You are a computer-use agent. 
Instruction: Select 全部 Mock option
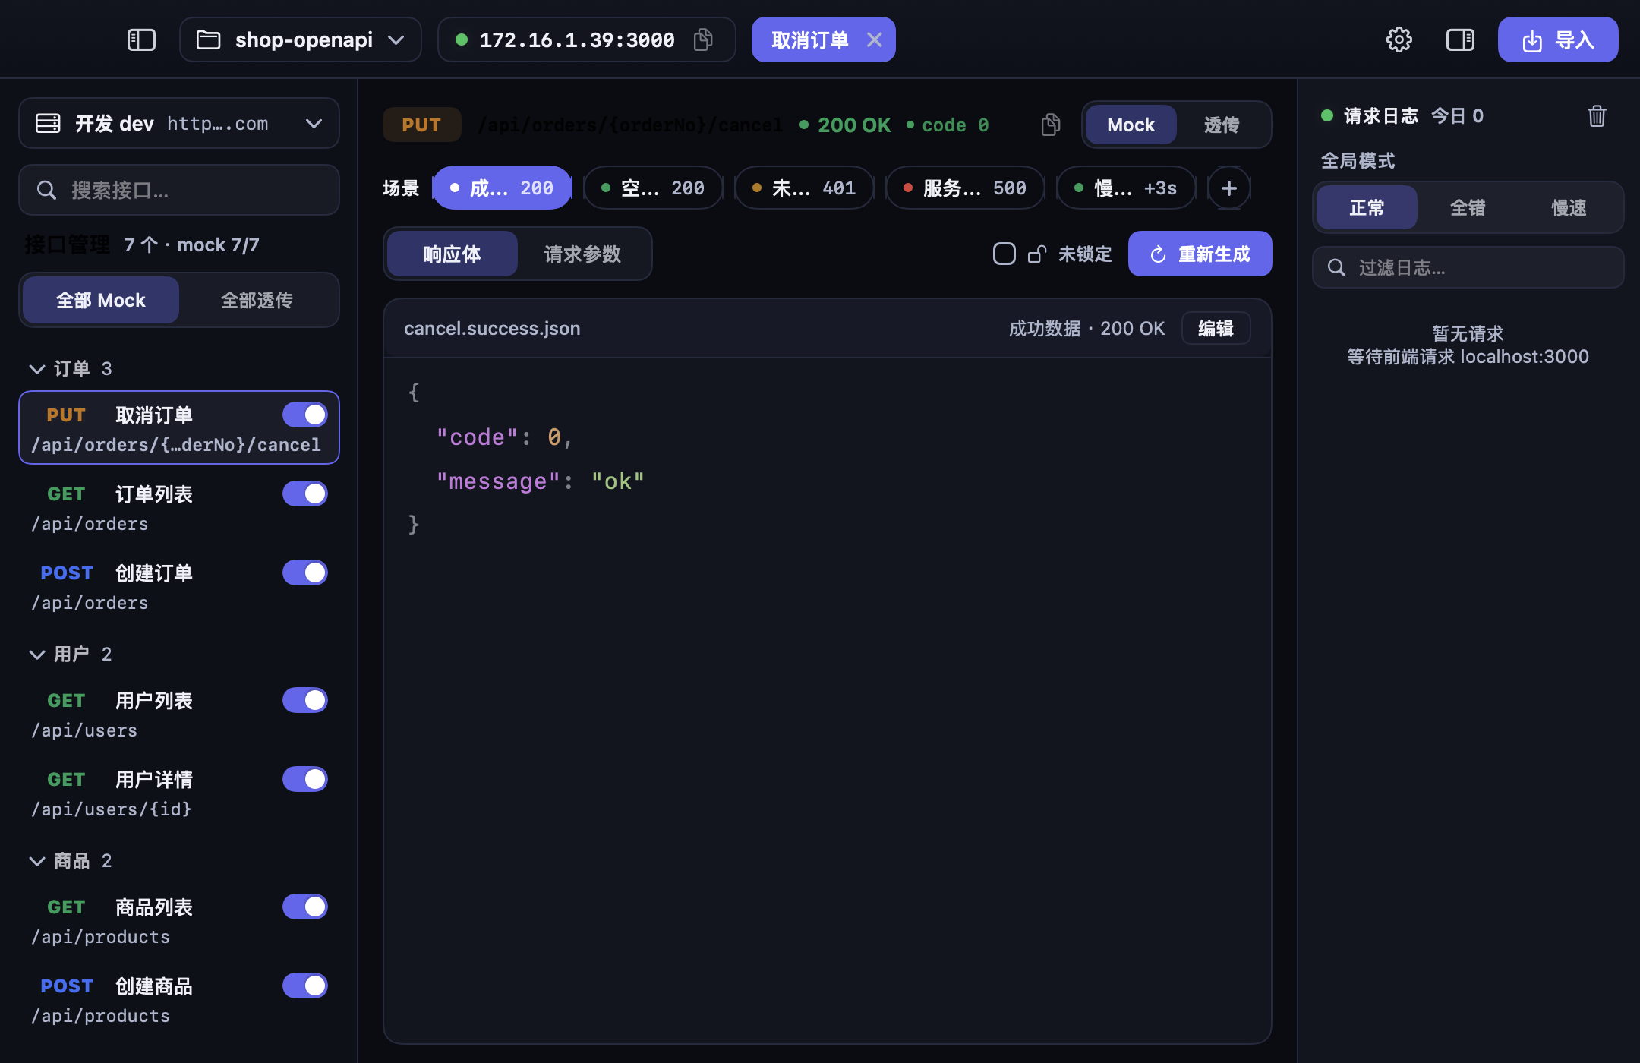coord(101,300)
